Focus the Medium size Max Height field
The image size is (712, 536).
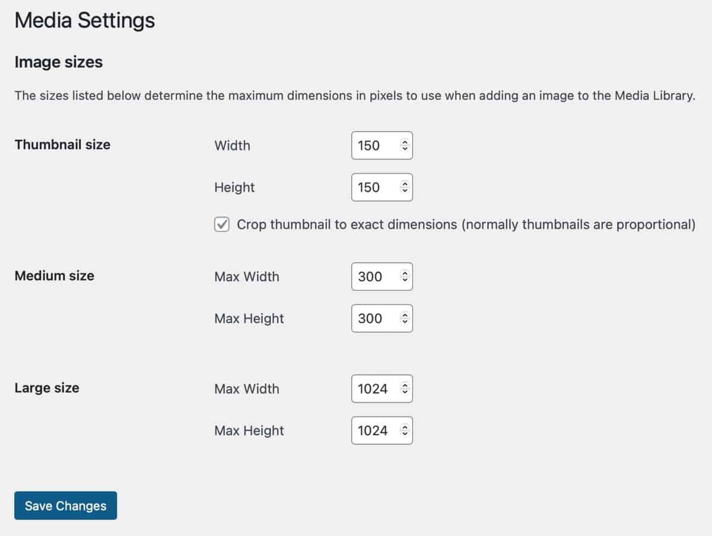(x=382, y=318)
